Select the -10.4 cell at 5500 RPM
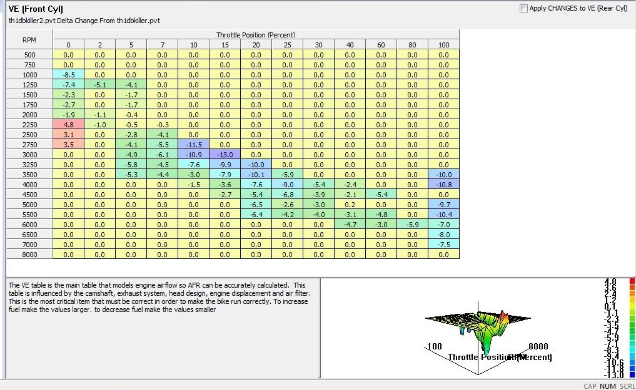636x390 pixels. (x=444, y=215)
